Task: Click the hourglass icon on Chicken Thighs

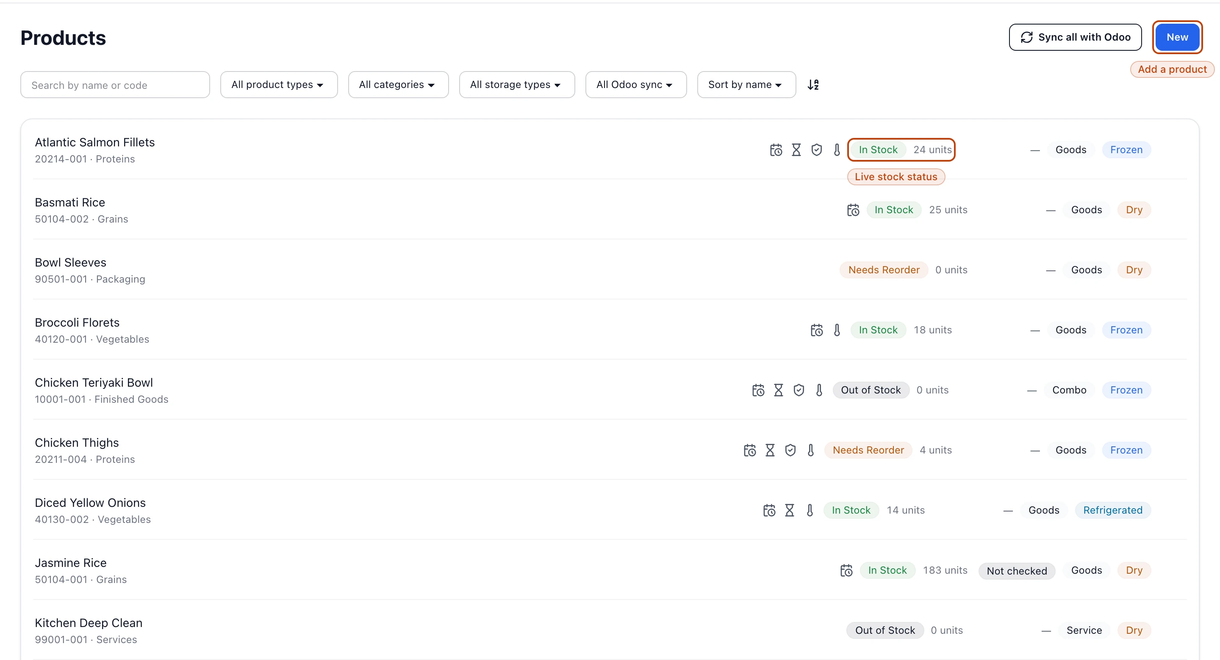Action: click(770, 451)
